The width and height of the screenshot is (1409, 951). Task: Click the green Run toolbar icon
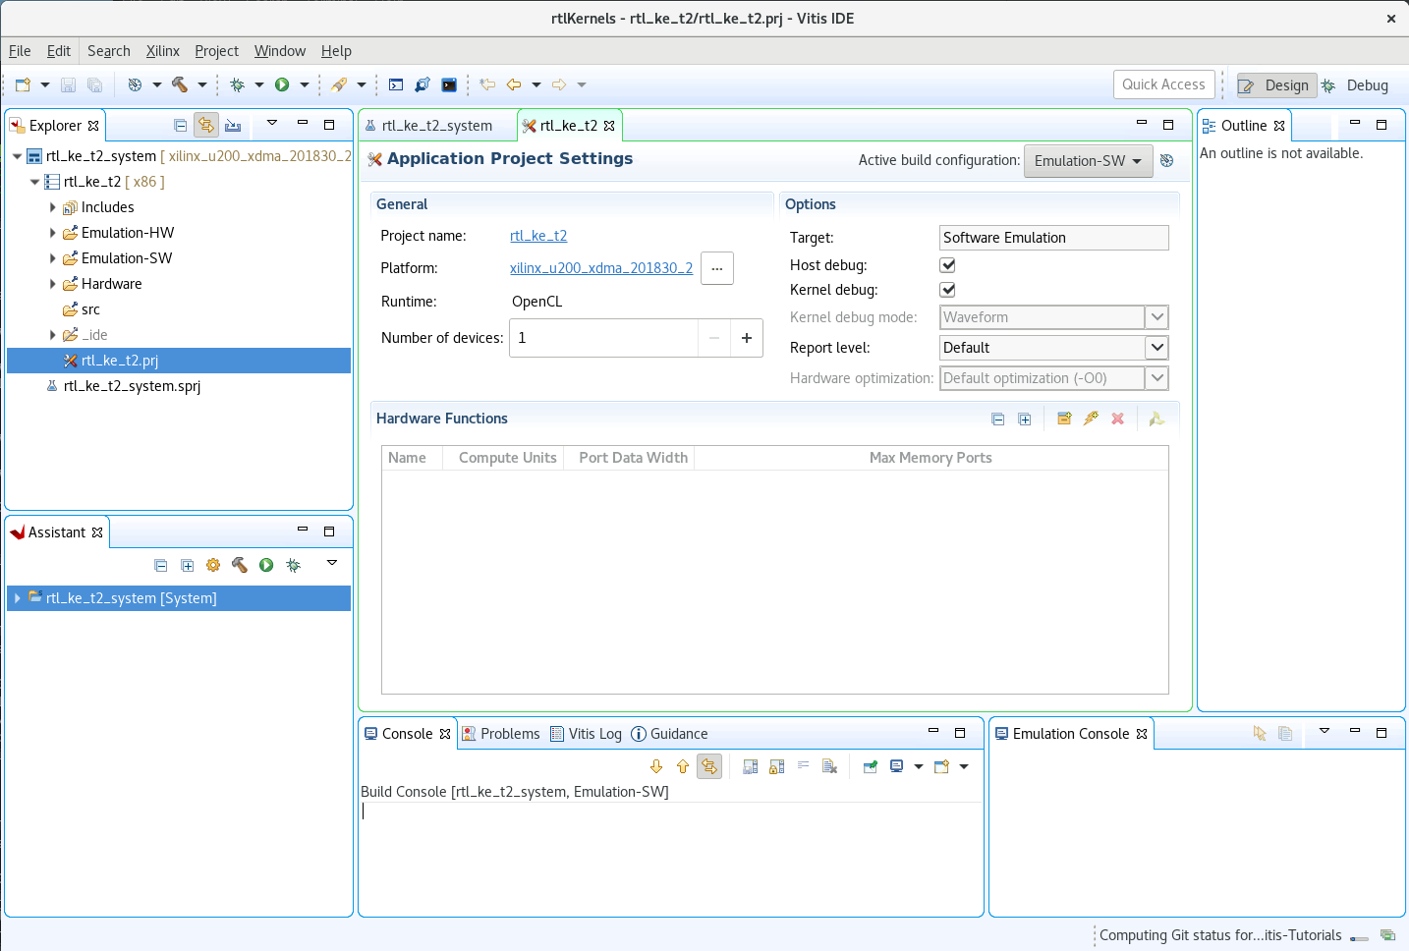pos(282,84)
